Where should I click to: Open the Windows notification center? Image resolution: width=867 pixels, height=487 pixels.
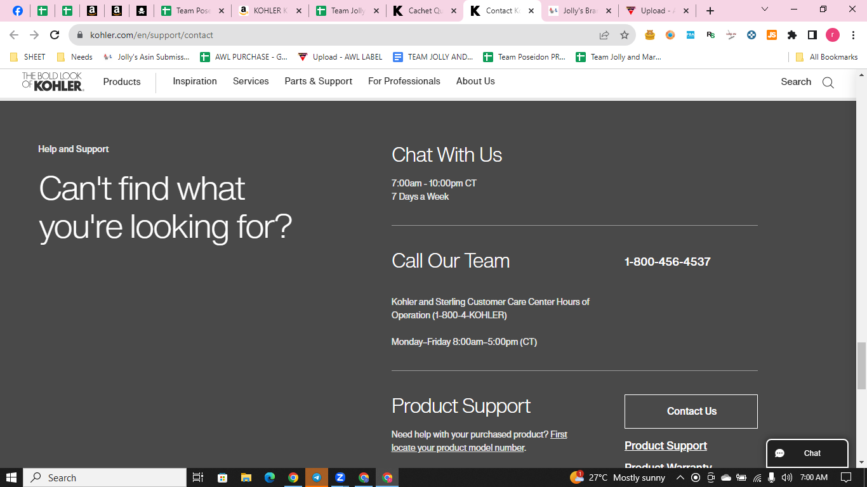[846, 477]
